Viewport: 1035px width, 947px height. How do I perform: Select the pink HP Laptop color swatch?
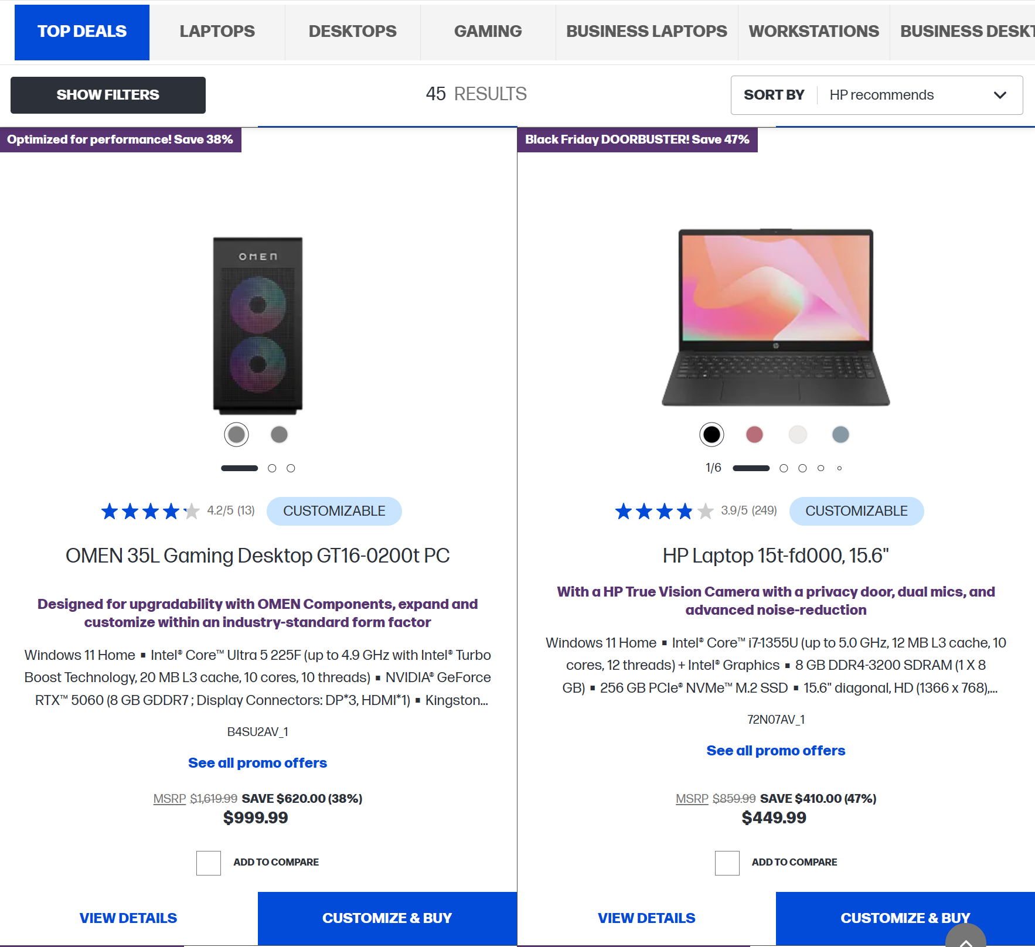(754, 434)
